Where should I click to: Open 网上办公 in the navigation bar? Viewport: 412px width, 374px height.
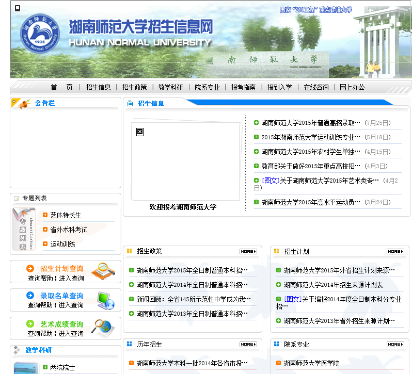[352, 87]
